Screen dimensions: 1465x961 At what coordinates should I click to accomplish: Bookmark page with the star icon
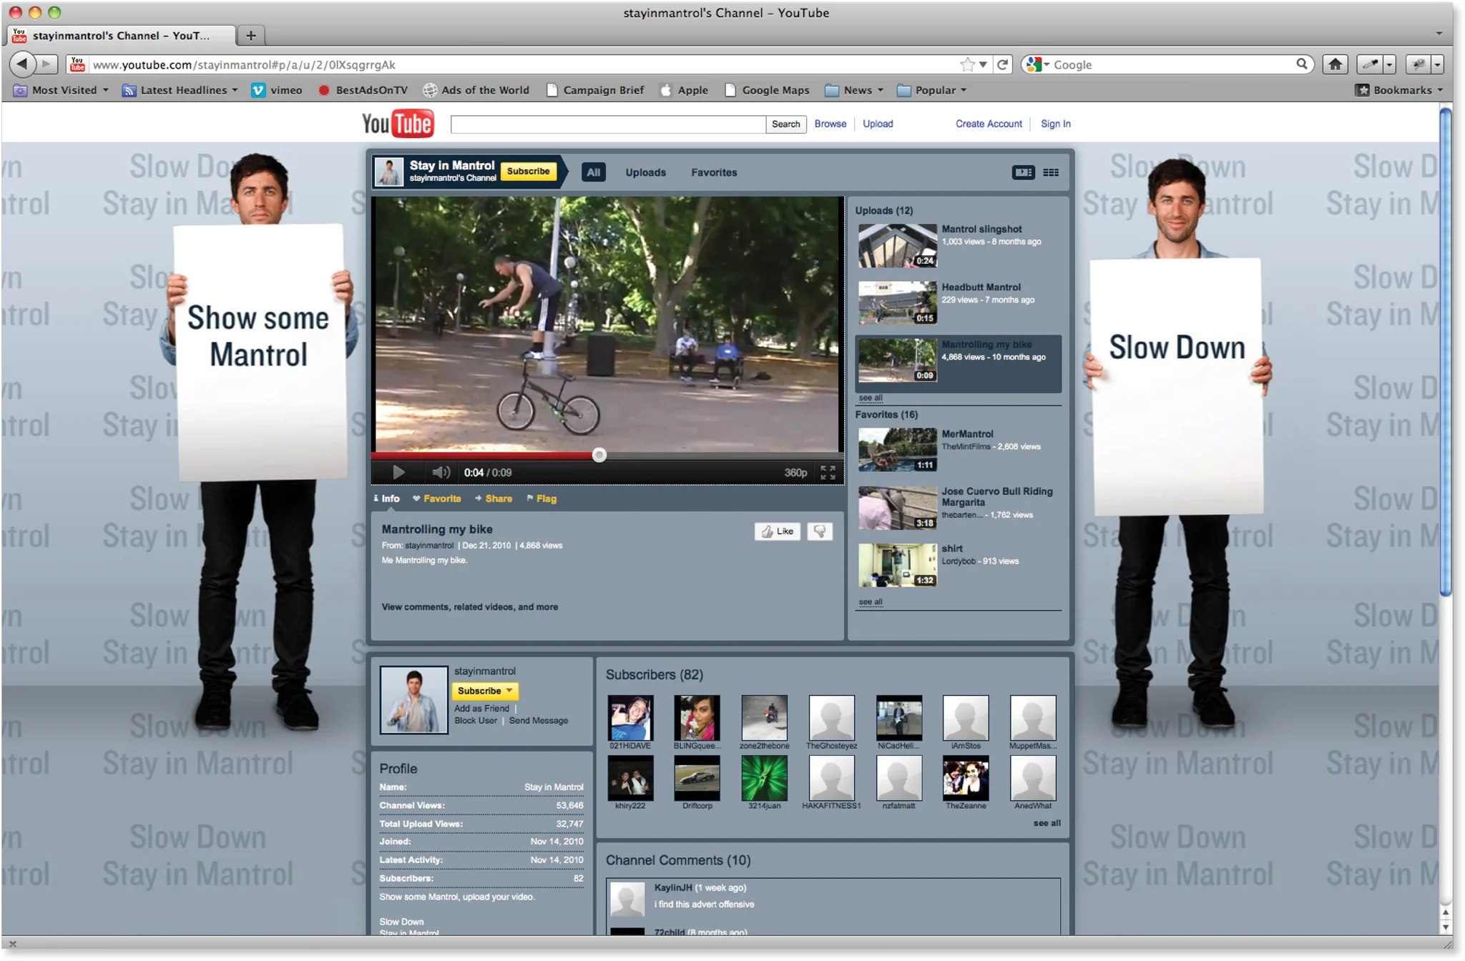click(x=967, y=64)
